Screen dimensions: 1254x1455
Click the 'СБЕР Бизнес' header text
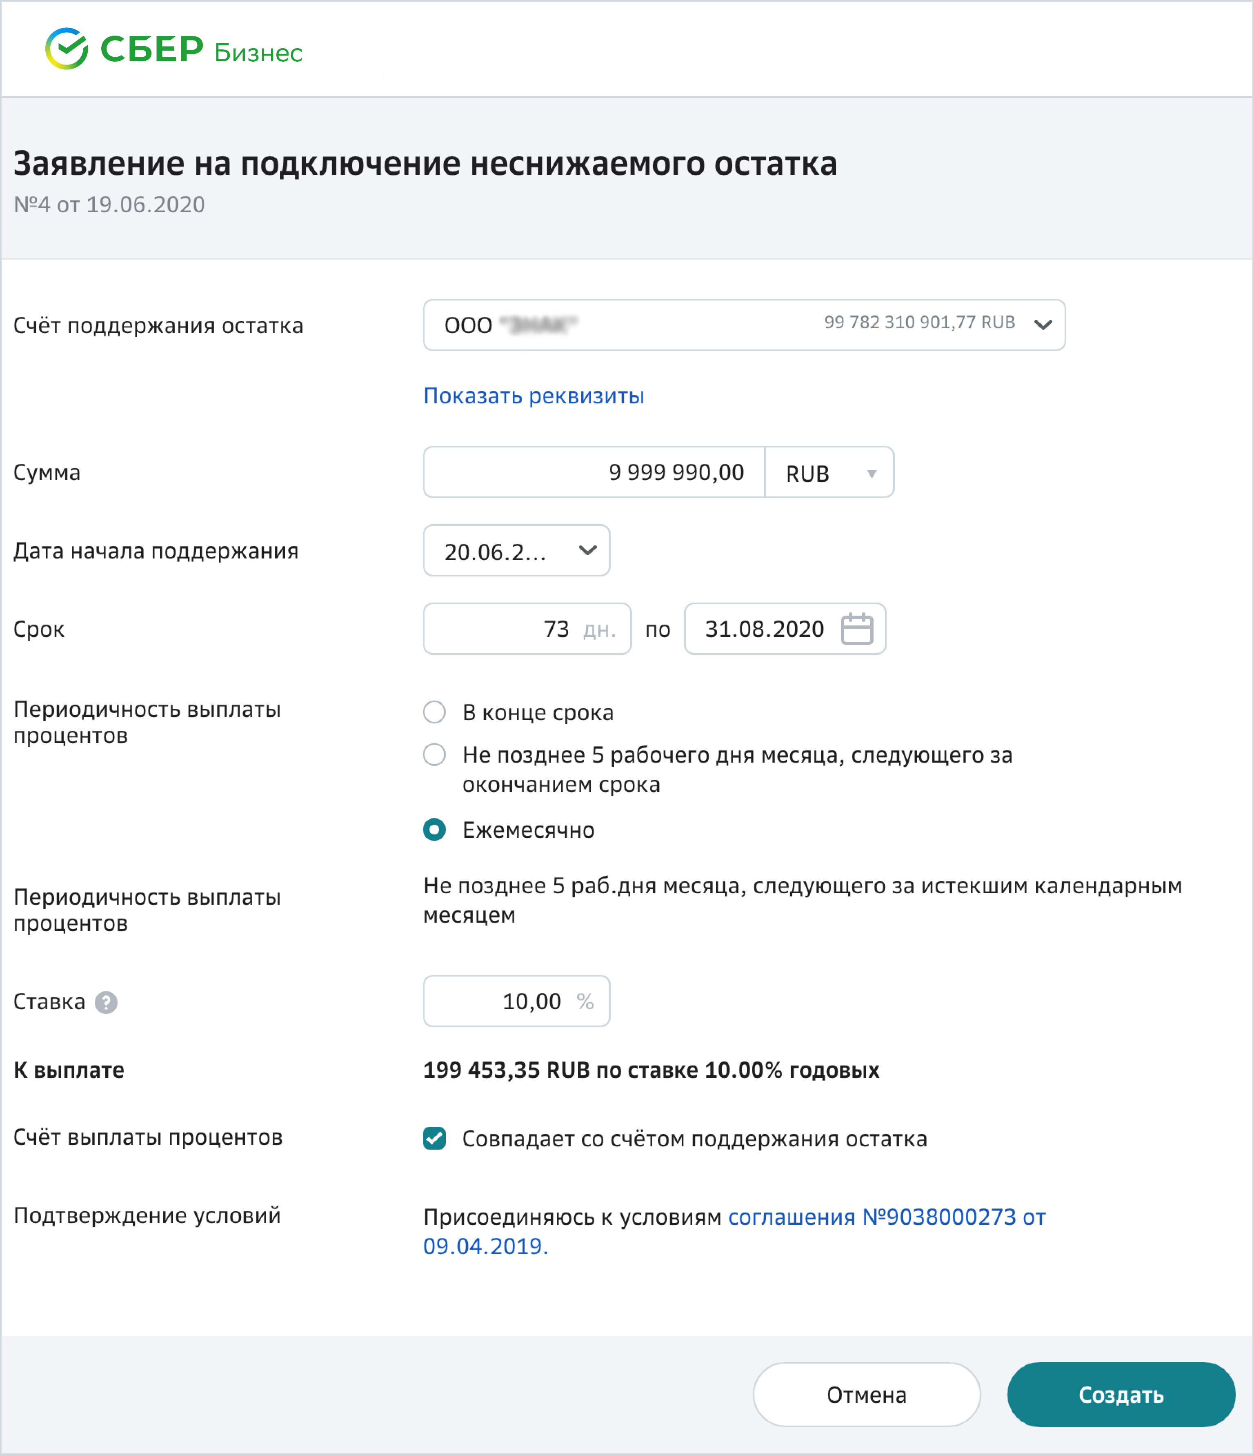pyautogui.click(x=202, y=50)
